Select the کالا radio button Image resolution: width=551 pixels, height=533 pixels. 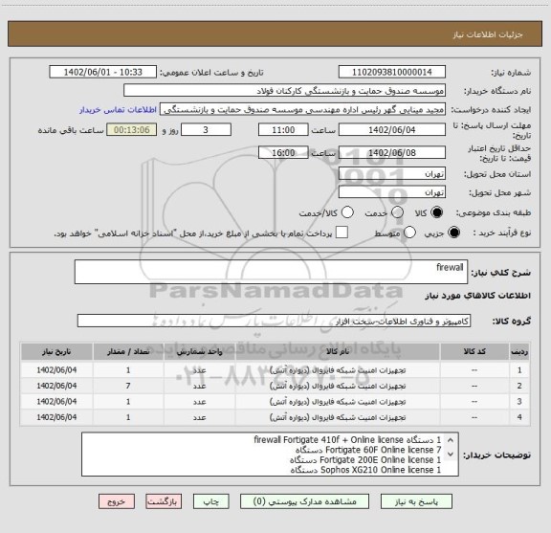pos(436,212)
